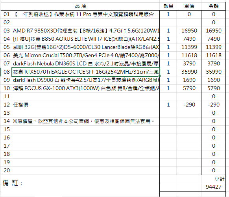This screenshot has width=229, height=197.
Task: Click row number 01 cell
Action: [x=7, y=14]
